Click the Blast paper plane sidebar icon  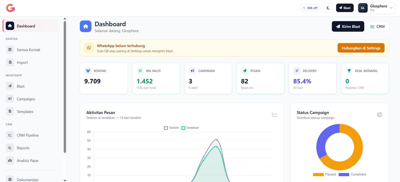(x=10, y=86)
